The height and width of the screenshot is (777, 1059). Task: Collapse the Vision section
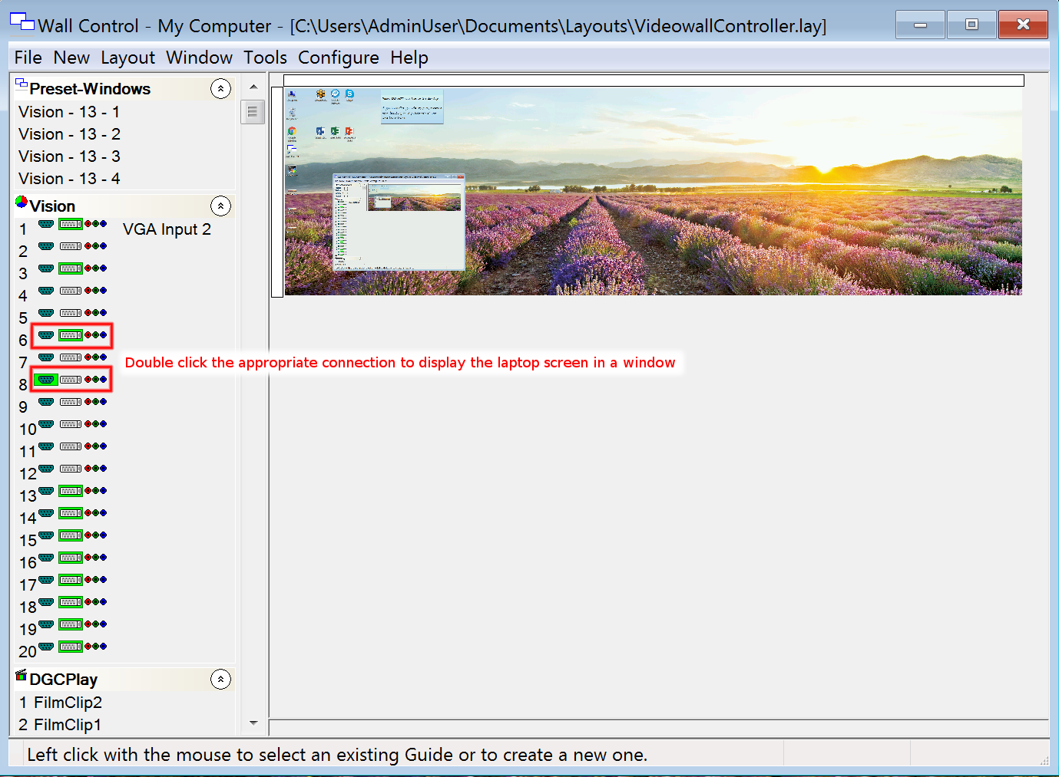pos(221,206)
